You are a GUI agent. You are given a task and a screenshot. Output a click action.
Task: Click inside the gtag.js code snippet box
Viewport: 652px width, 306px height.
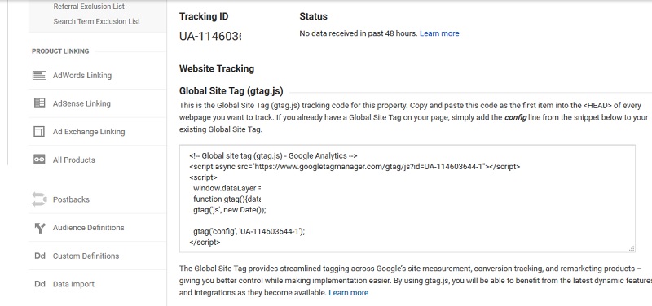[x=407, y=199]
